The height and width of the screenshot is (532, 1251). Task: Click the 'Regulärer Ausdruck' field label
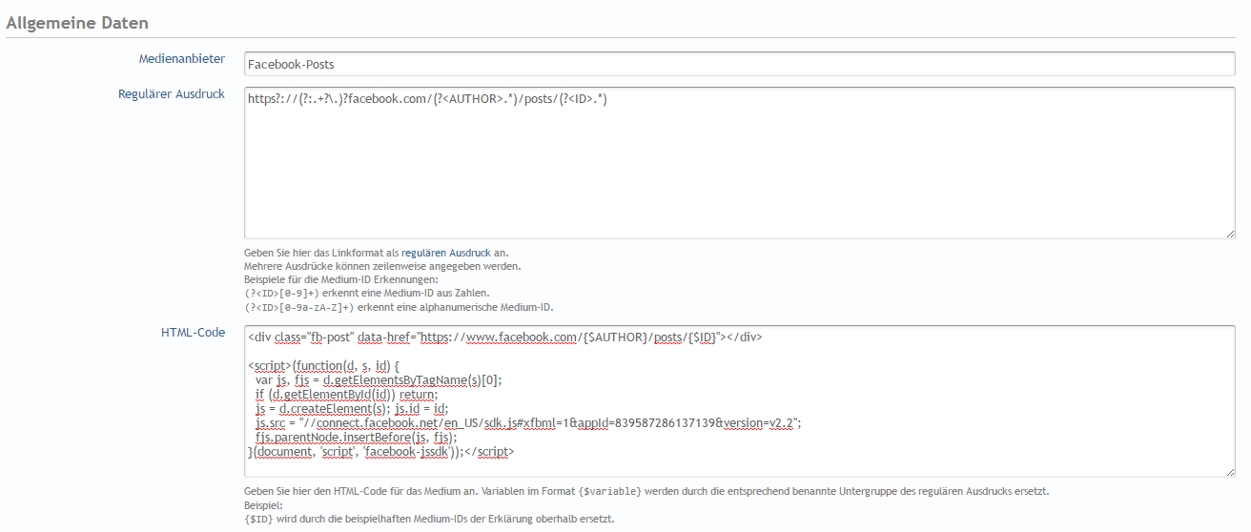tap(172, 93)
